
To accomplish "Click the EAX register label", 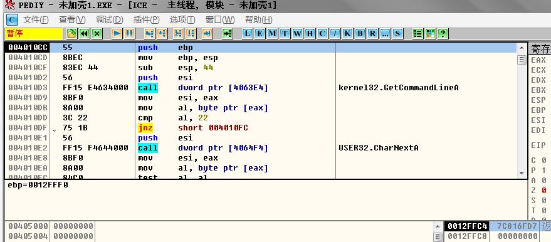I will (538, 60).
